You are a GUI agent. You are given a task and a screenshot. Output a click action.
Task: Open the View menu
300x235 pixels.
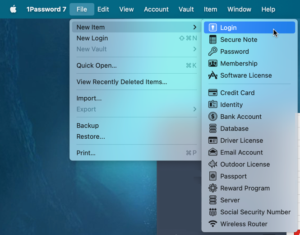[x=126, y=9]
